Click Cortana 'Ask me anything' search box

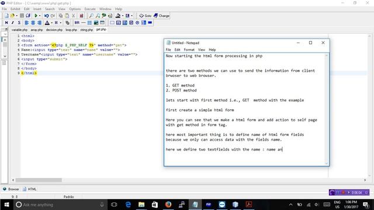pos(60,205)
